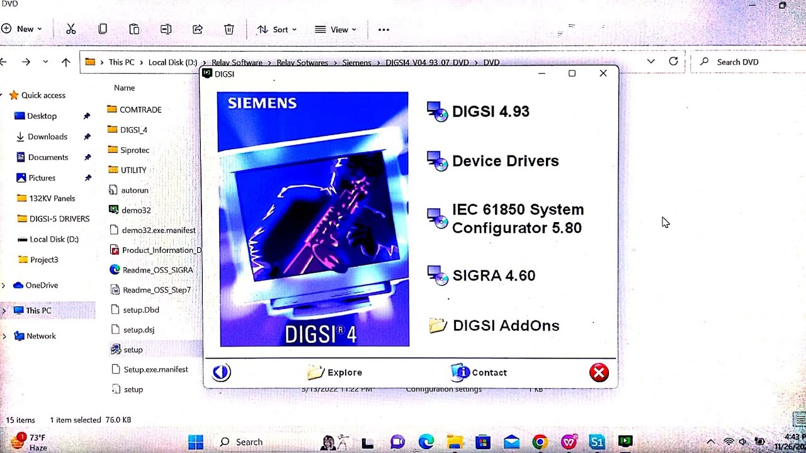806x453 pixels.
Task: Expand the This PC tree node
Action: point(4,311)
